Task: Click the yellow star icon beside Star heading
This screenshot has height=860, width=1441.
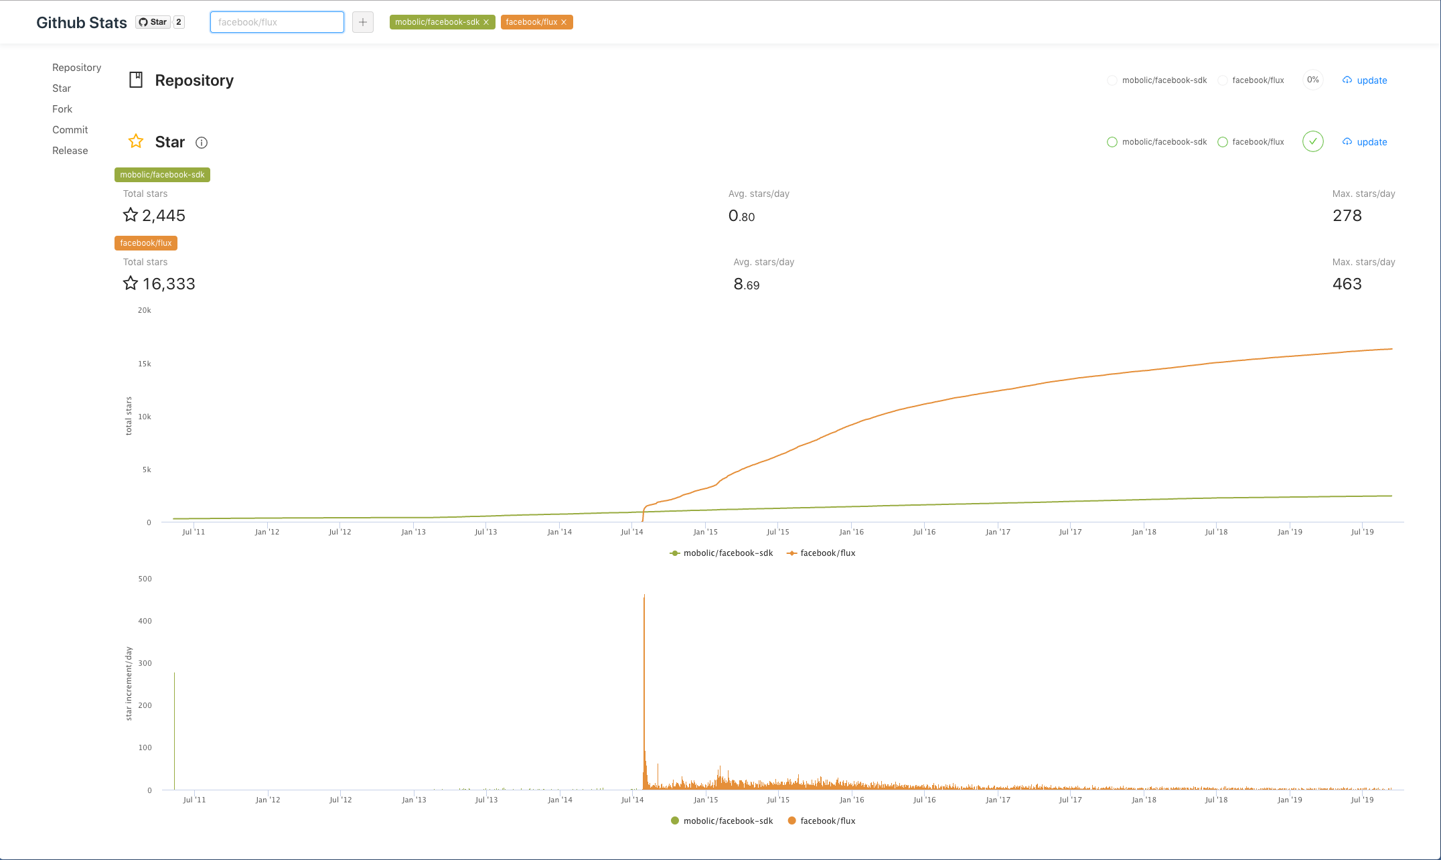Action: pyautogui.click(x=136, y=141)
